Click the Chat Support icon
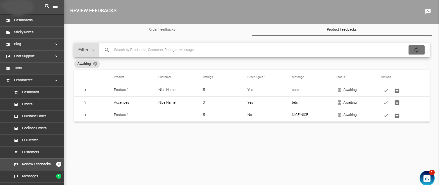The width and height of the screenshot is (439, 185). [x=8, y=56]
